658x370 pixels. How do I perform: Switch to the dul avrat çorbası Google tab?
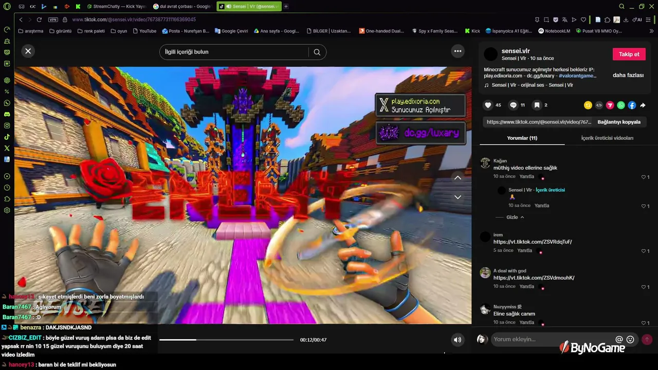tap(182, 6)
